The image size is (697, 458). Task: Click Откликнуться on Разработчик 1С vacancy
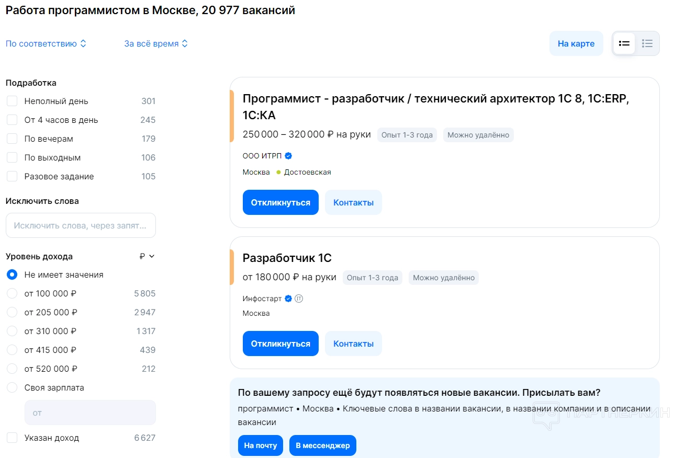point(280,344)
